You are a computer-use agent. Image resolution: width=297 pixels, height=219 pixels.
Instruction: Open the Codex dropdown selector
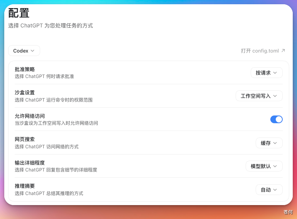click(24, 51)
